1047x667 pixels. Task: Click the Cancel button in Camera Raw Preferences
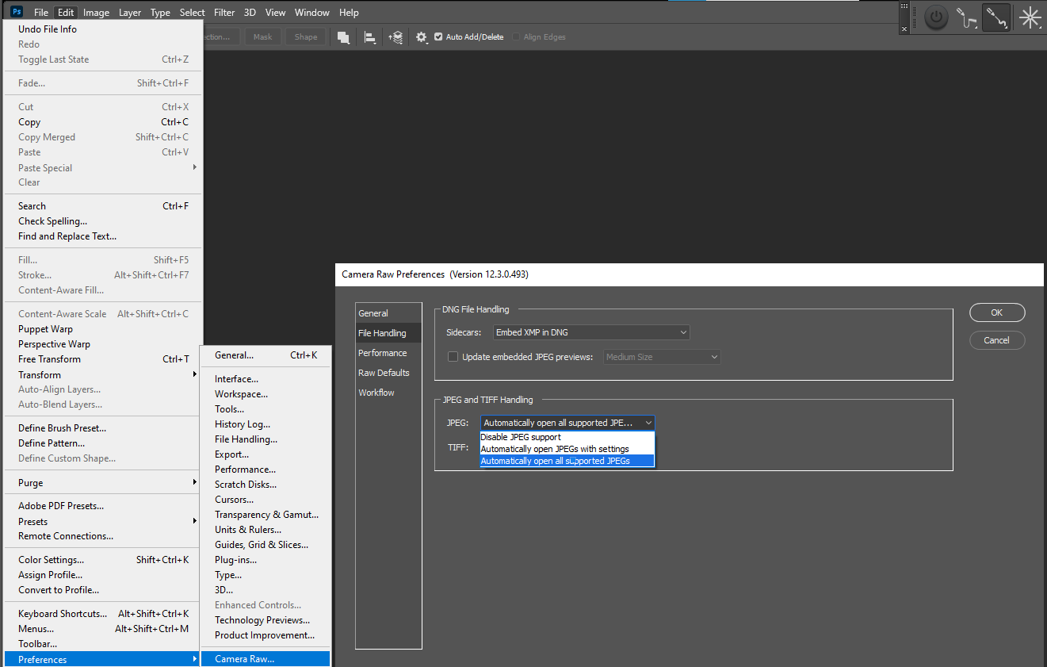click(x=996, y=340)
